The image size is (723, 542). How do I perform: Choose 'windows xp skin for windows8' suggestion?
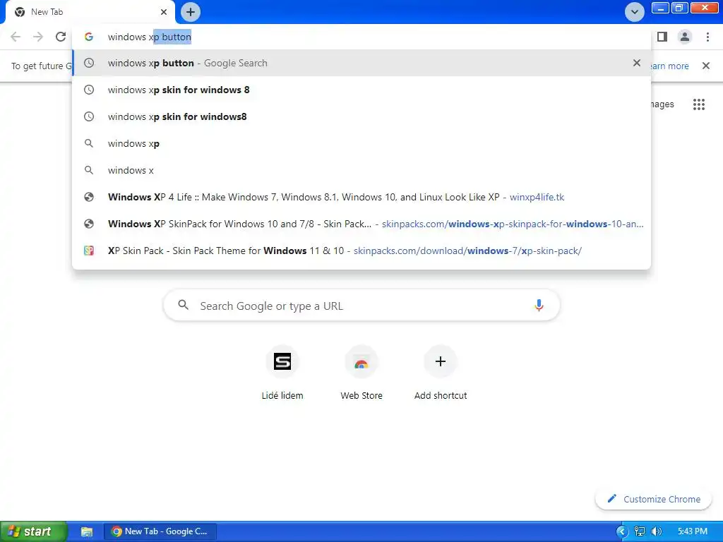[361, 116]
